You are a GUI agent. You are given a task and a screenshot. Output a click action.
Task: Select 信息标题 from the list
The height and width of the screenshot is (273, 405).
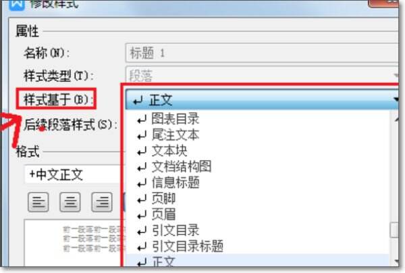click(x=257, y=182)
